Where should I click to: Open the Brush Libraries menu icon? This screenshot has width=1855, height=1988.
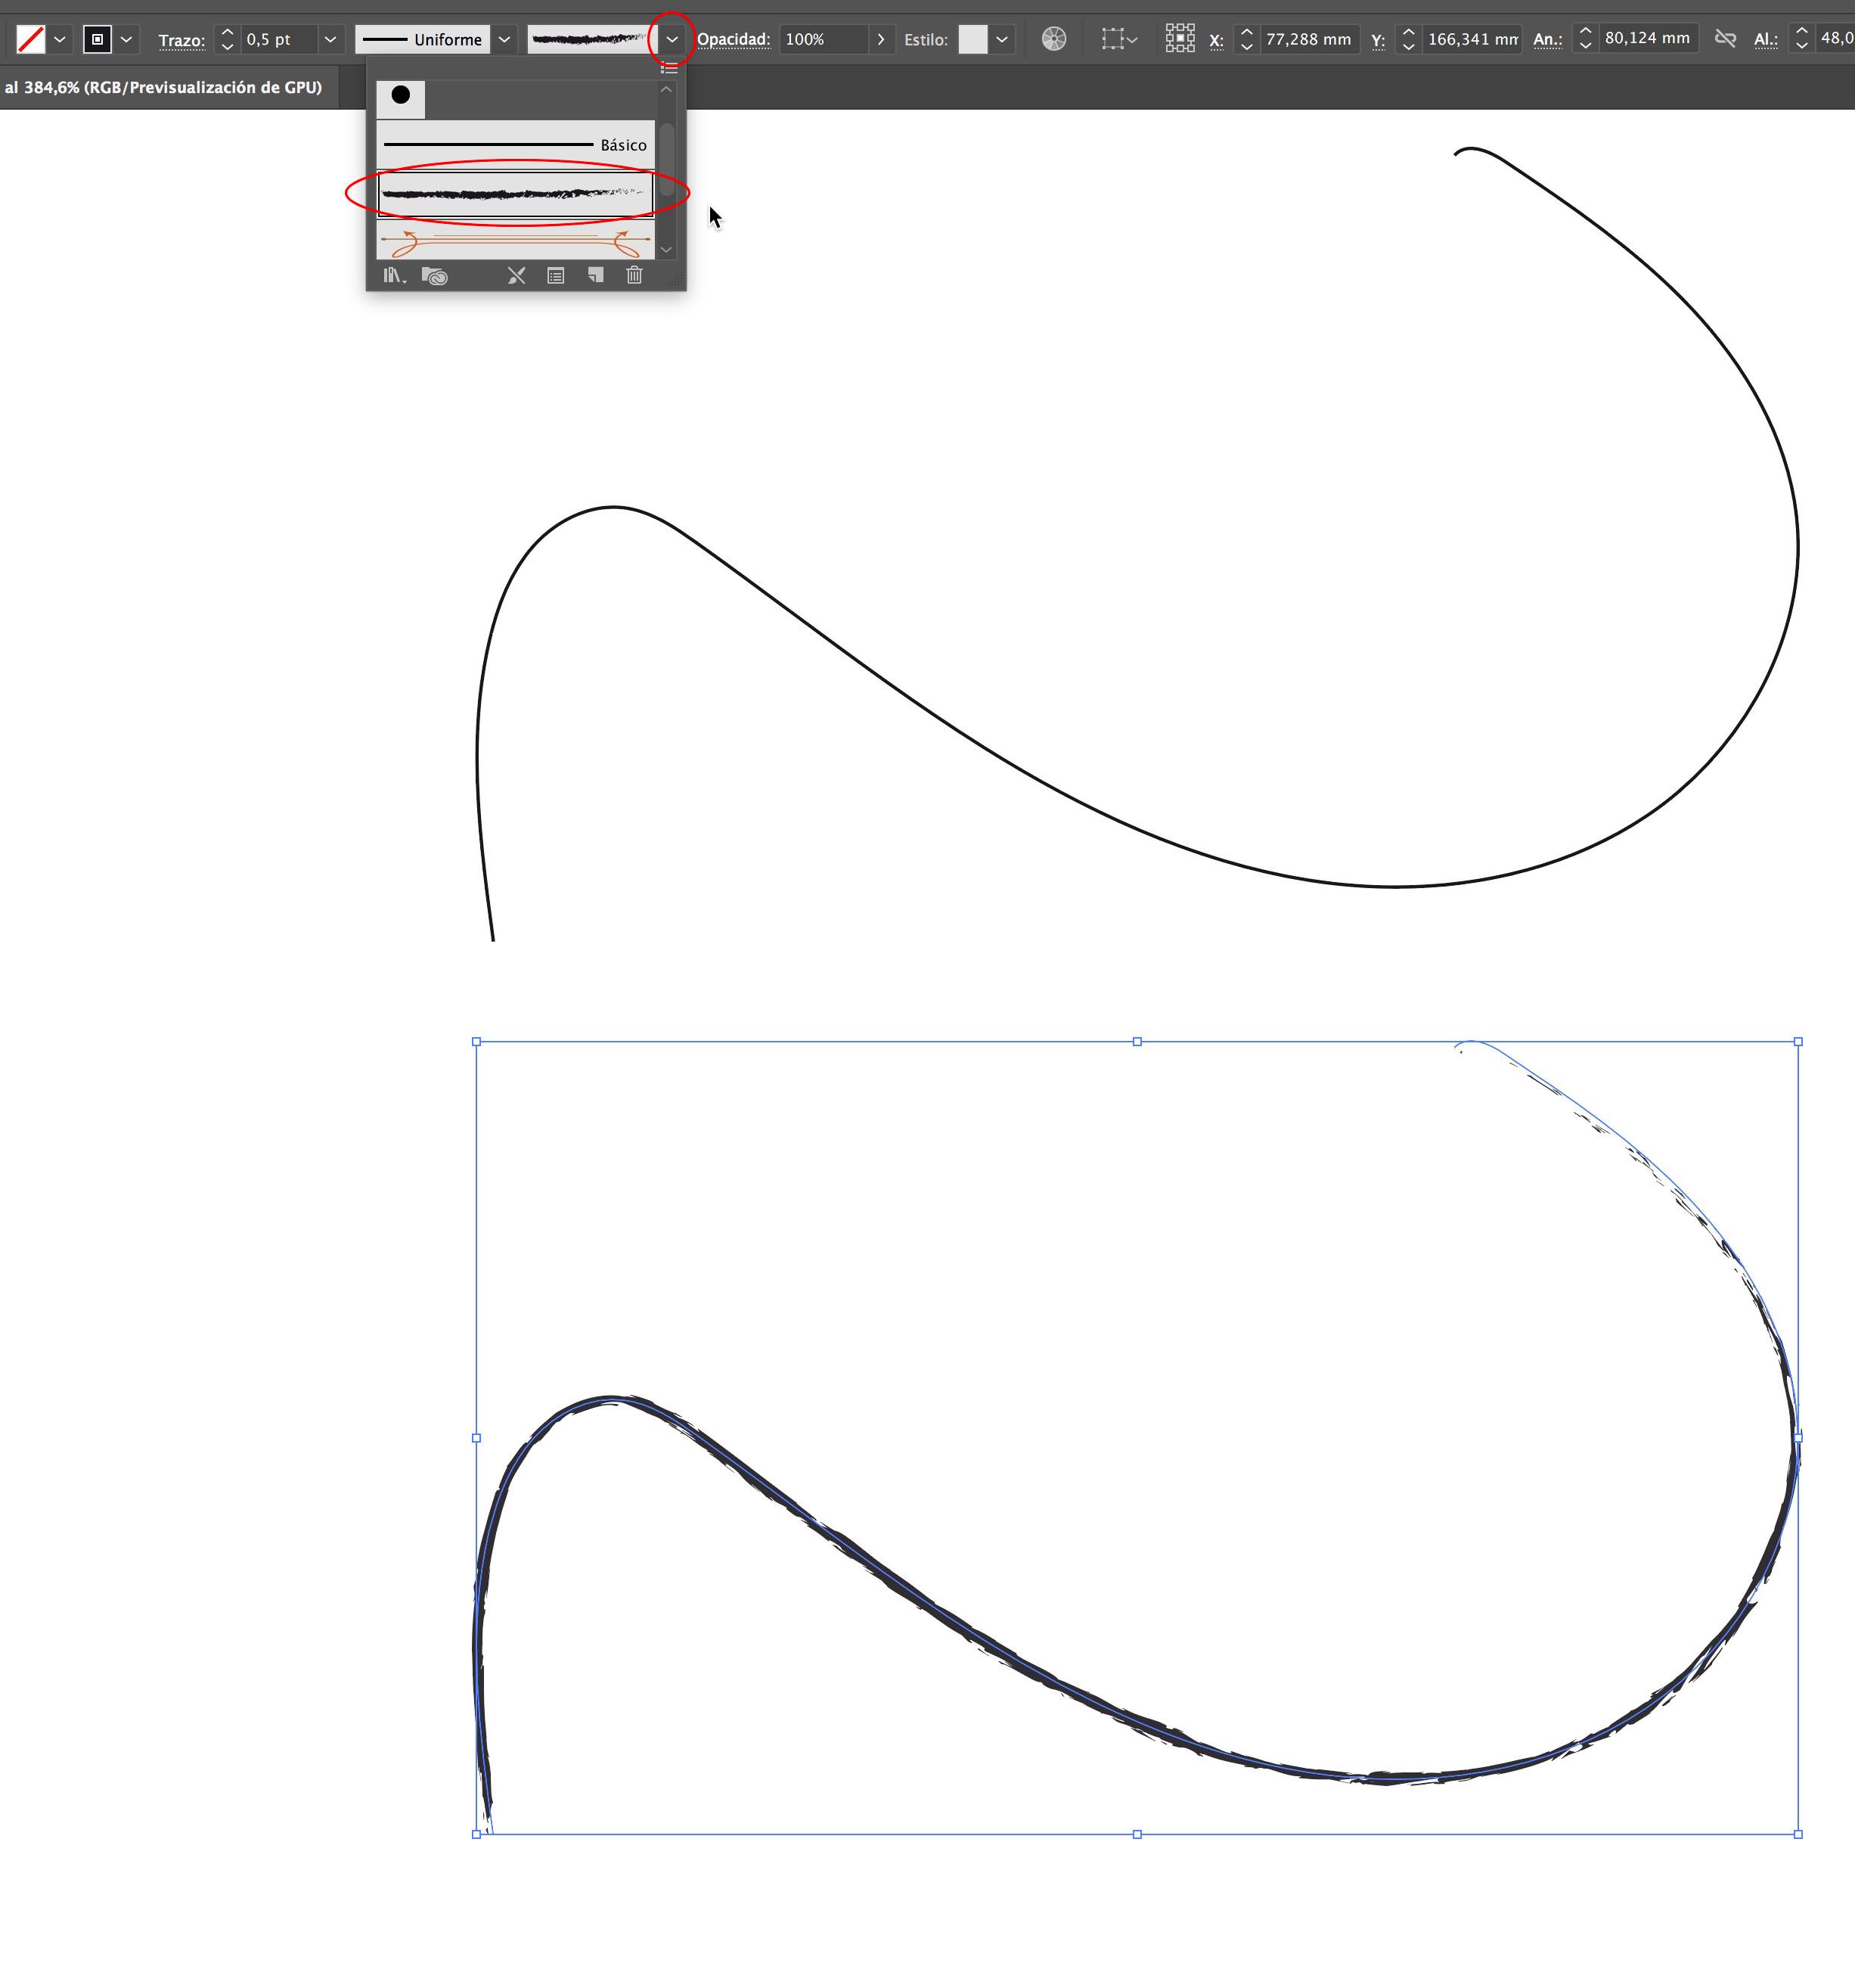coord(394,275)
